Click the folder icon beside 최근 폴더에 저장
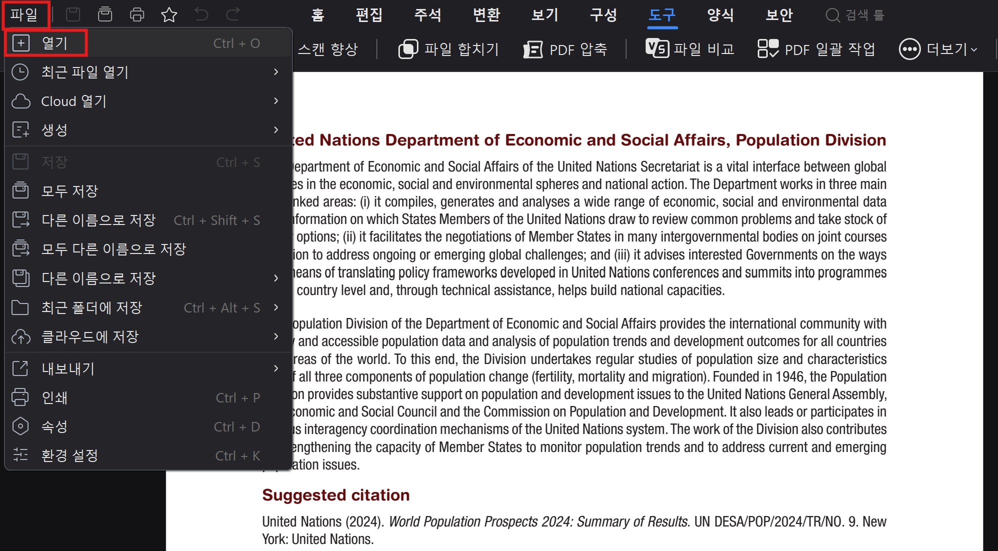Screen dimensions: 998x551 pyautogui.click(x=20, y=307)
